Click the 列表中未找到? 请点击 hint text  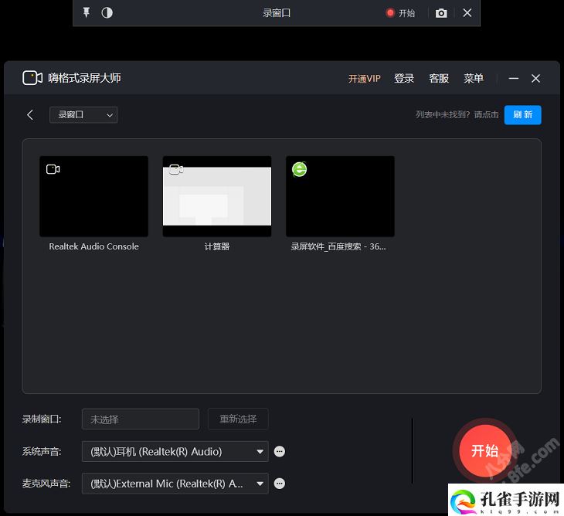point(457,114)
